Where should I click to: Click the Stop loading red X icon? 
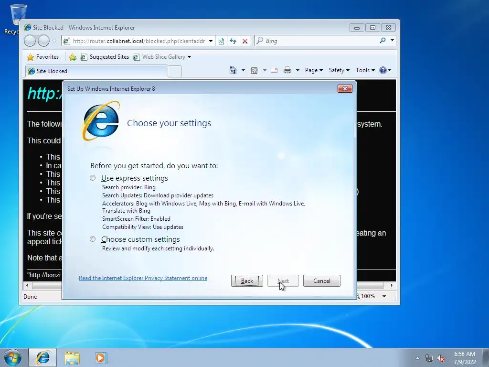point(245,41)
